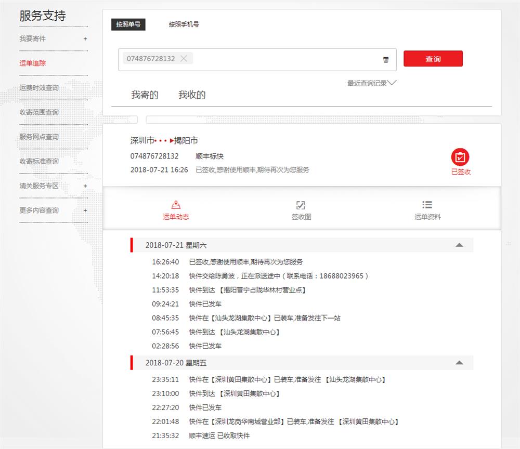Click the 23:10:00 arrival entry

point(216,393)
